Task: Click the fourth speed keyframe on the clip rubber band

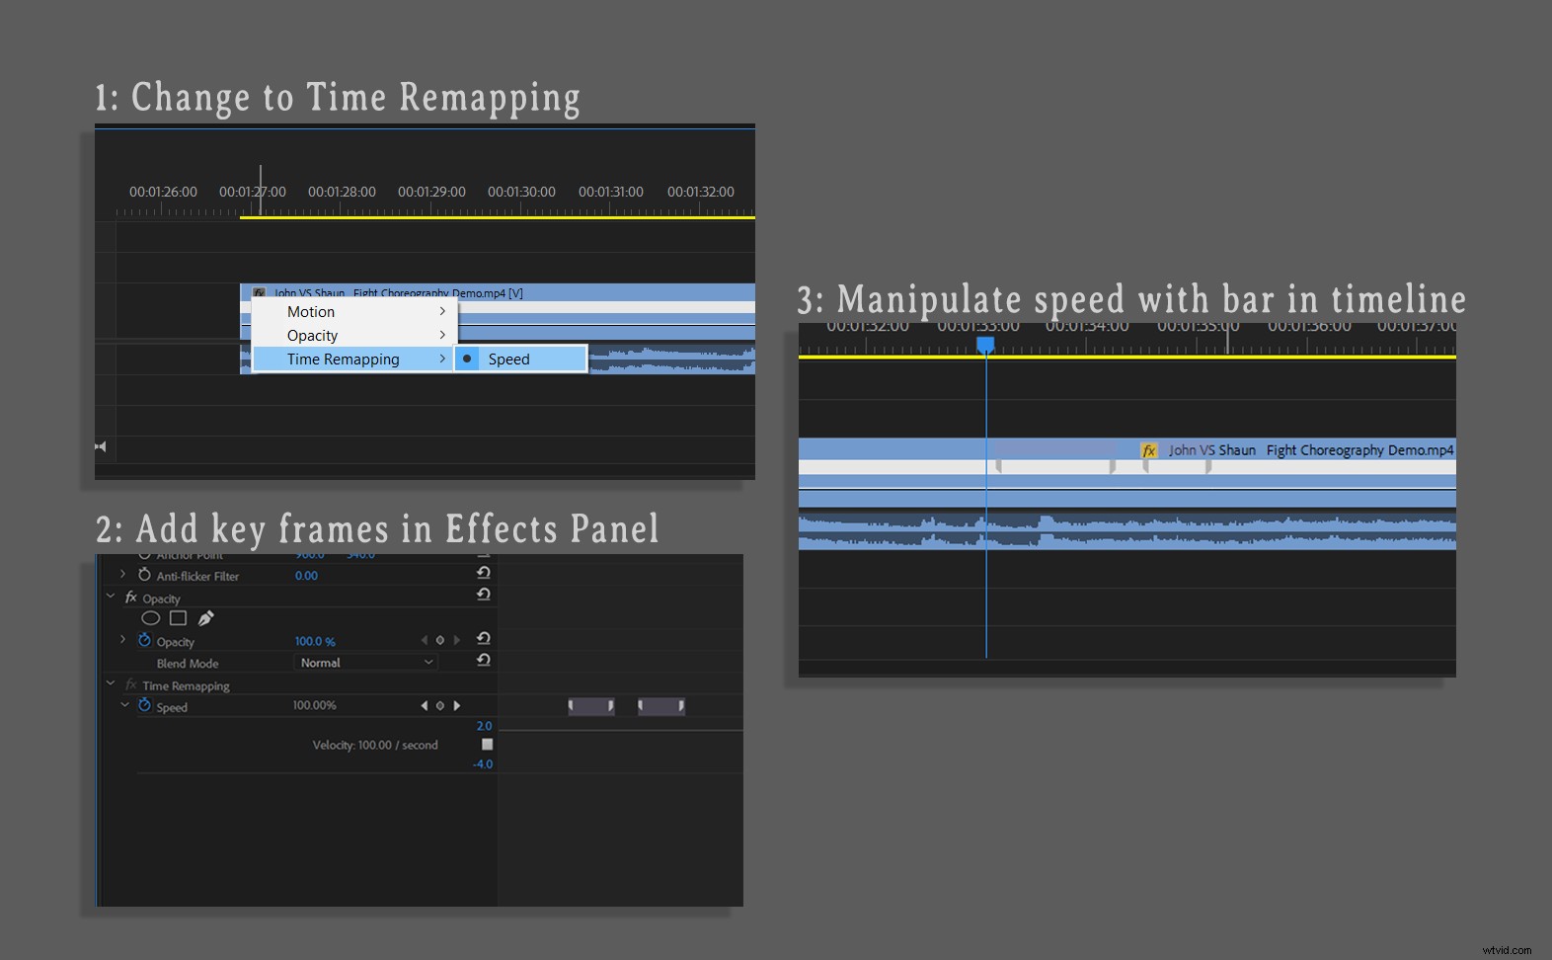Action: coord(1208,465)
